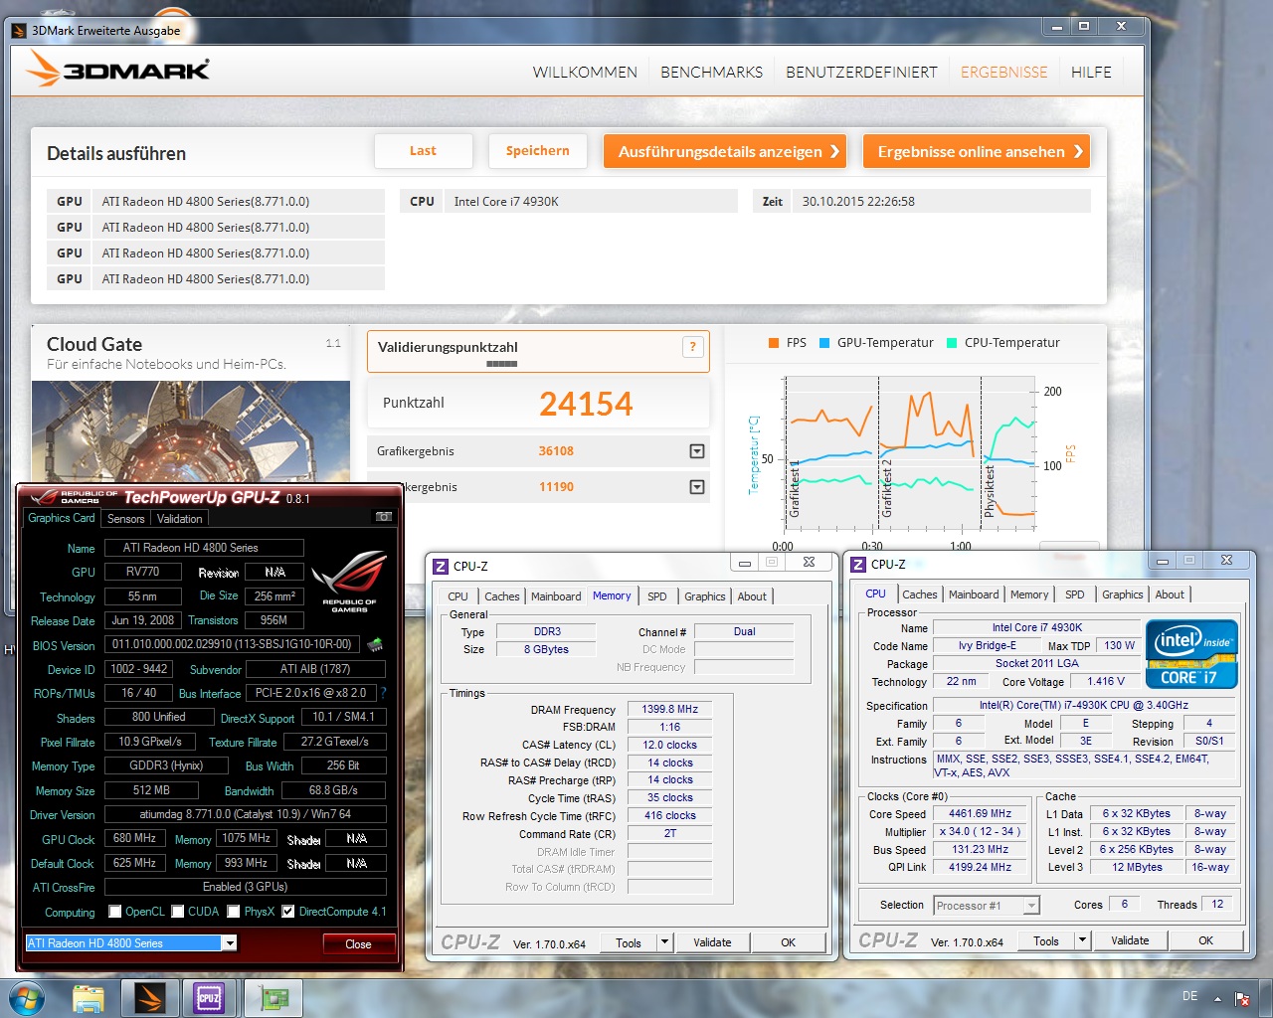1273x1018 pixels.
Task: Click the orange FPS legend marker
Action: click(x=773, y=343)
